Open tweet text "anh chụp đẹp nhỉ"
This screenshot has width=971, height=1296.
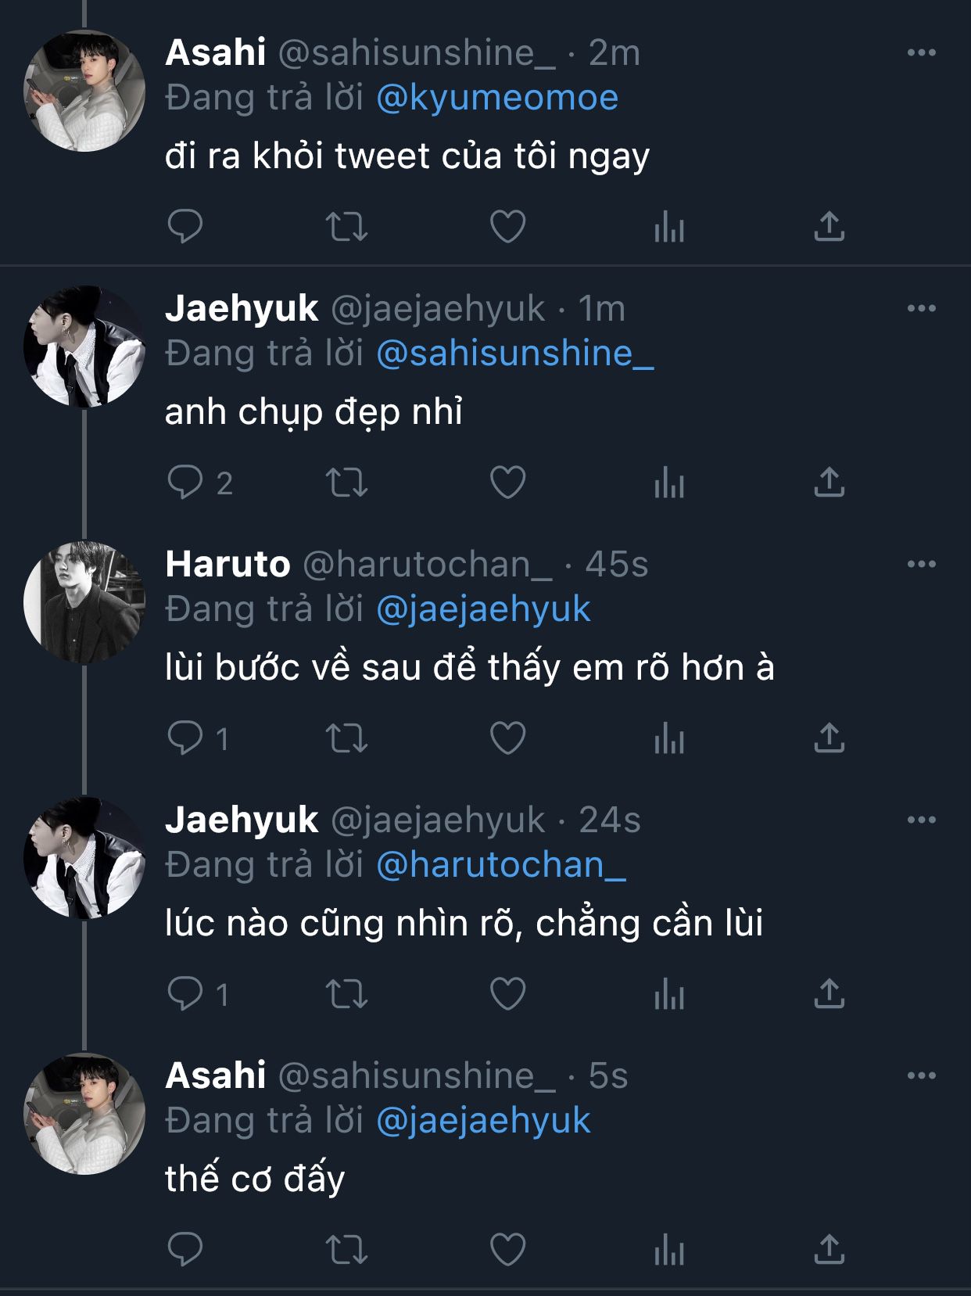click(x=314, y=412)
